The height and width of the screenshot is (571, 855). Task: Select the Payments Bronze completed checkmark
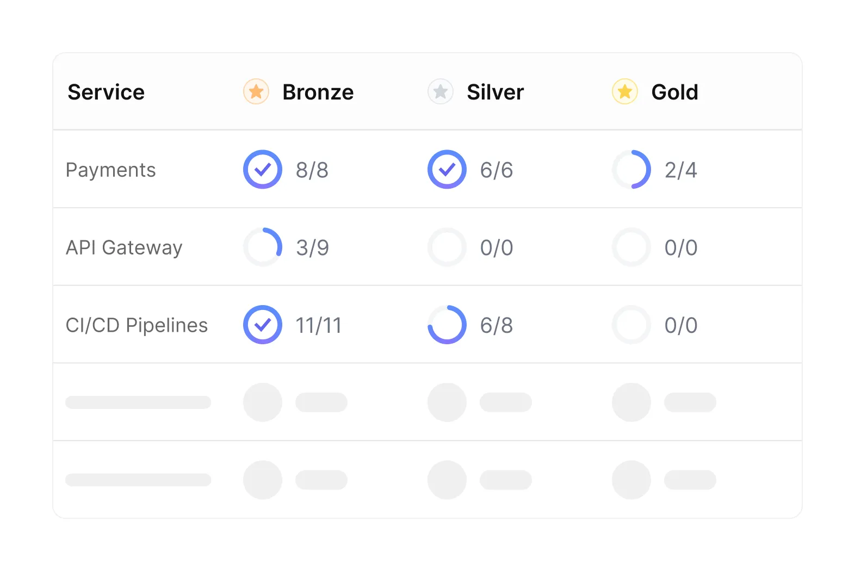pyautogui.click(x=263, y=169)
